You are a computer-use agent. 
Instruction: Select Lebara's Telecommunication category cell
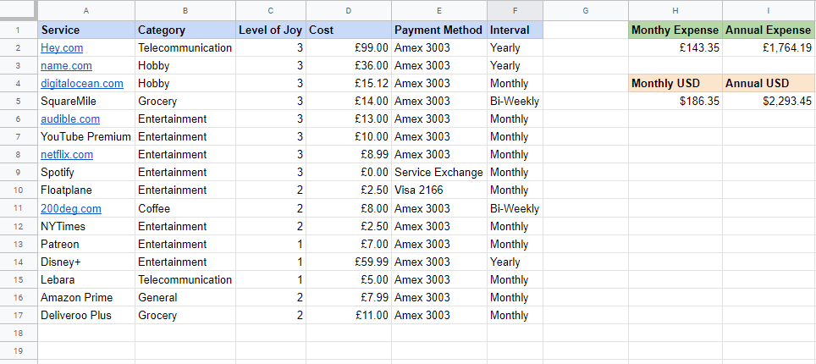click(185, 279)
